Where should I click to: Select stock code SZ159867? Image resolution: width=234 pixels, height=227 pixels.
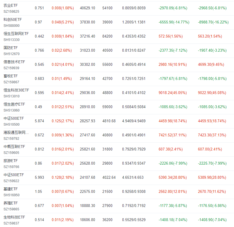point(12,82)
